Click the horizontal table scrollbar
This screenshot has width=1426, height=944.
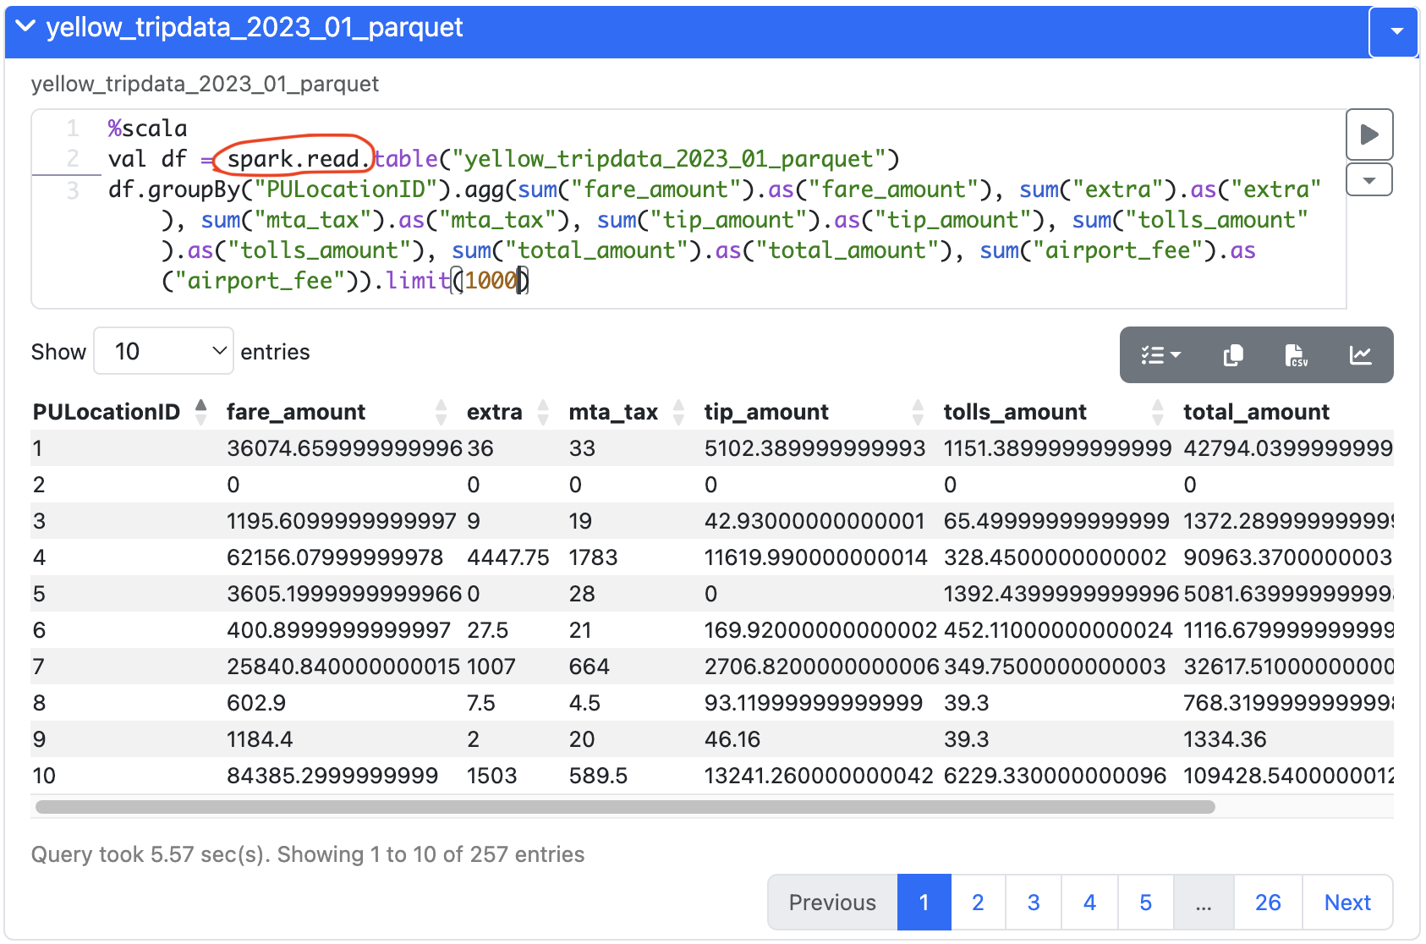click(624, 807)
